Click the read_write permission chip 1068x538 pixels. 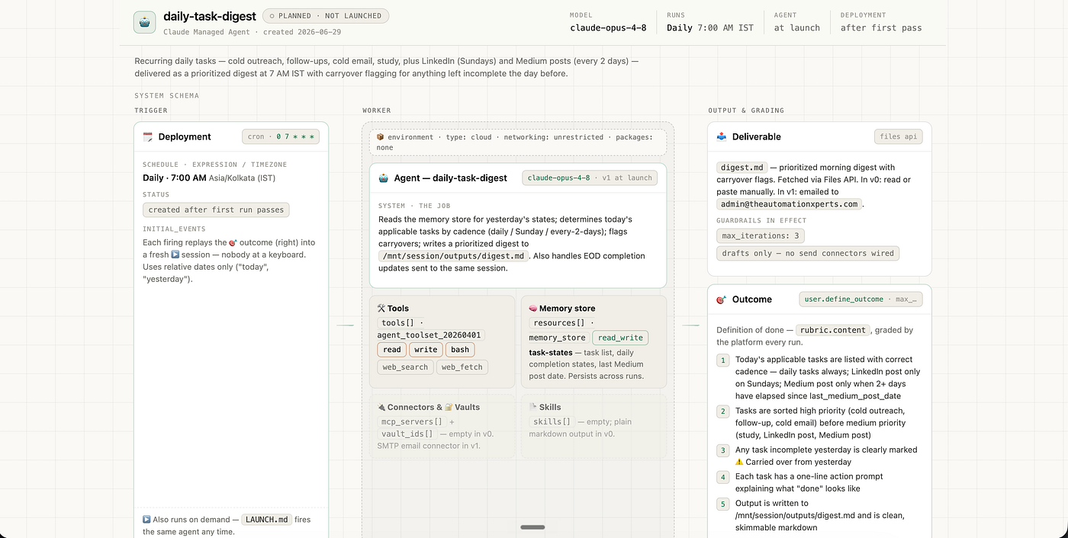[x=620, y=338]
